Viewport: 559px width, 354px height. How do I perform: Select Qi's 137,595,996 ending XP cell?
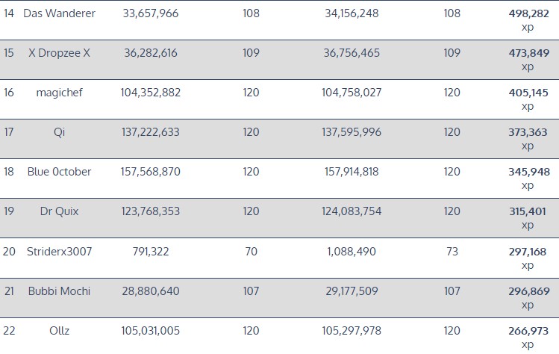(353, 132)
